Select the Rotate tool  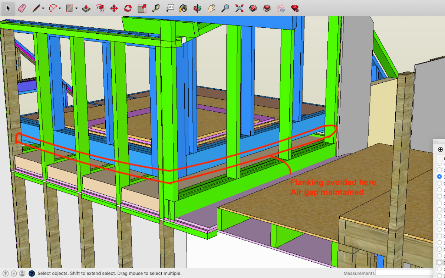[128, 8]
